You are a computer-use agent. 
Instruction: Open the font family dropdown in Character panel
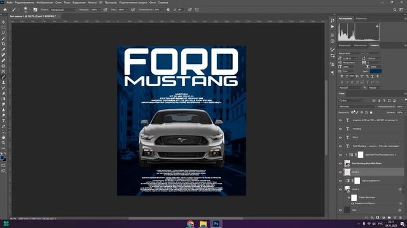tap(350, 53)
